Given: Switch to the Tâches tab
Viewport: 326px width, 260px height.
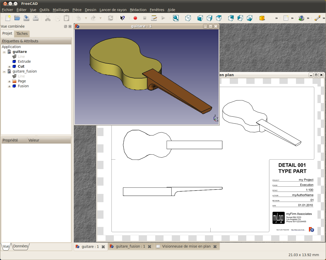Looking at the screenshot, I should pos(22,34).
